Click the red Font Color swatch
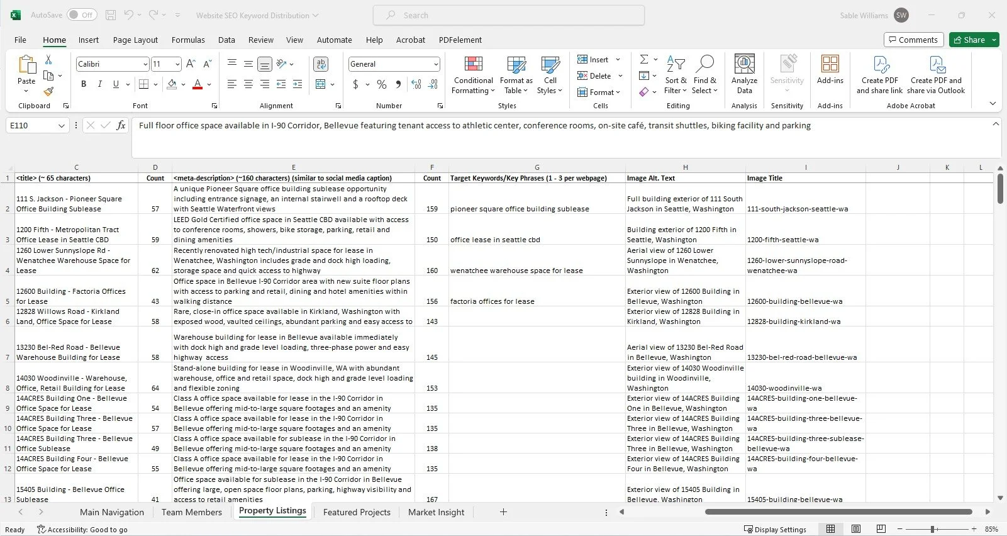Image resolution: width=1007 pixels, height=536 pixels. coord(198,84)
